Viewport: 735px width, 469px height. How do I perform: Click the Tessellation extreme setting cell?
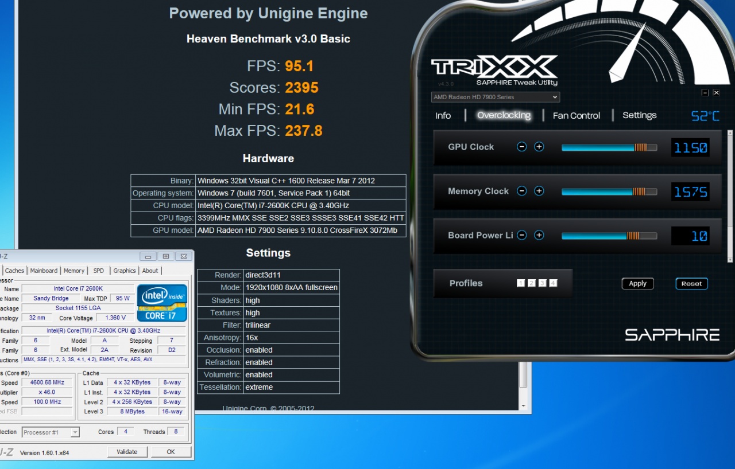[x=291, y=388]
